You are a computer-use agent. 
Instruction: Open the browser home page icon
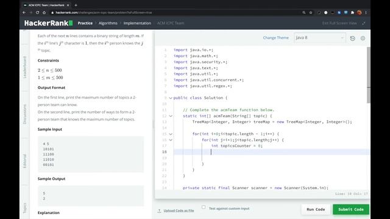tap(44, 12)
